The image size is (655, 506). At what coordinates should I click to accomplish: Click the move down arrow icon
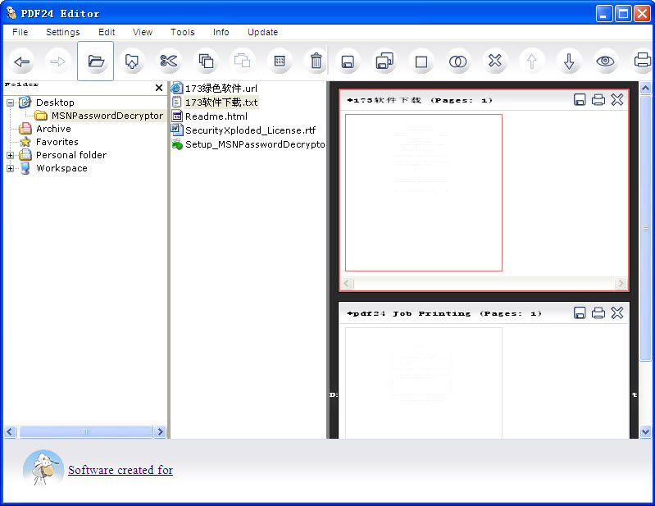(568, 62)
